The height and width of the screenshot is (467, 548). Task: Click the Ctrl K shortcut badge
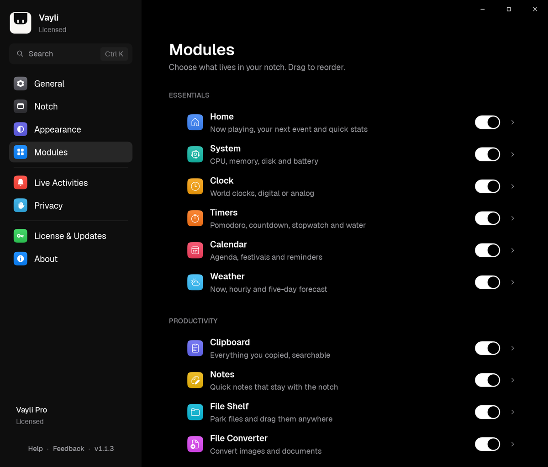click(x=114, y=54)
